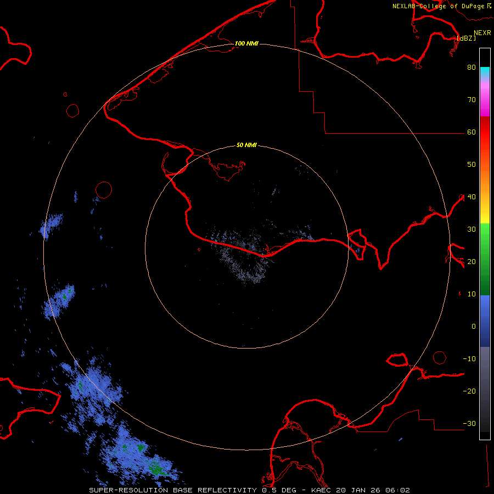The width and height of the screenshot is (494, 494).
Task: Click the green band of the reflectivity color bar
Action: 485,259
